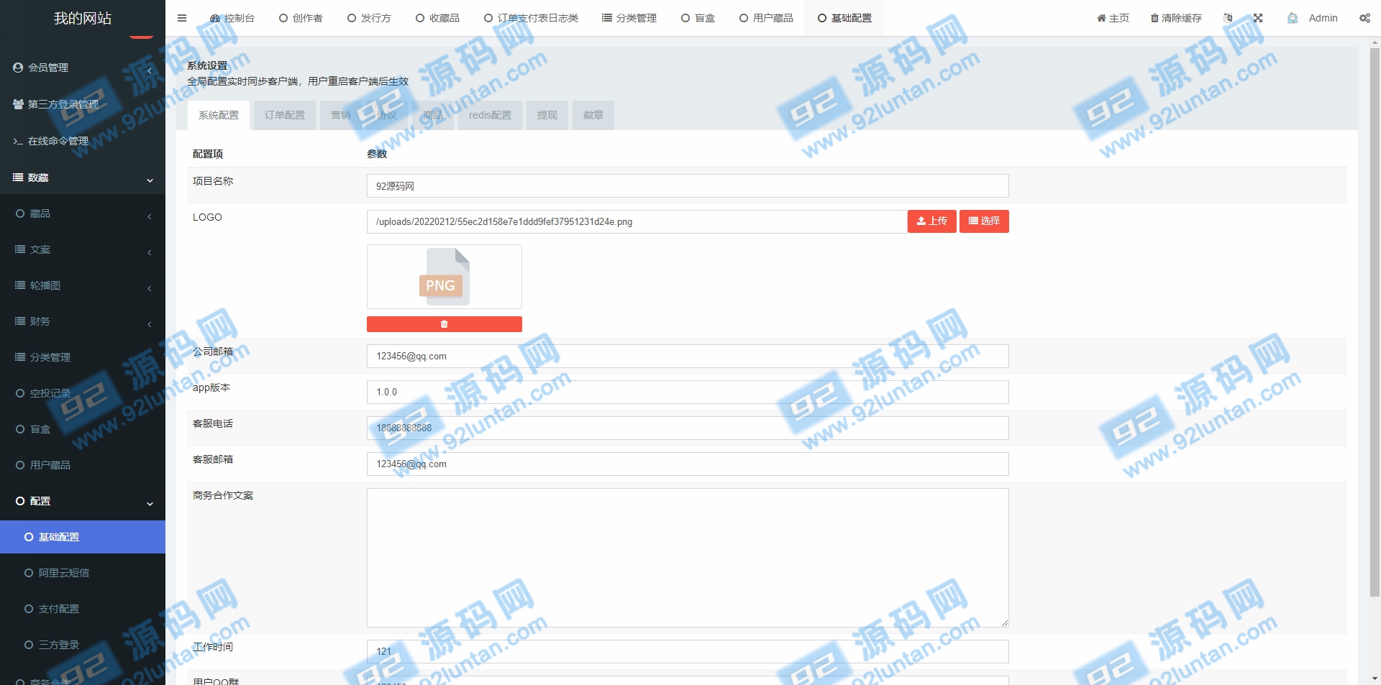Switch to the redis配置 settings tab
The image size is (1381, 685).
click(490, 115)
